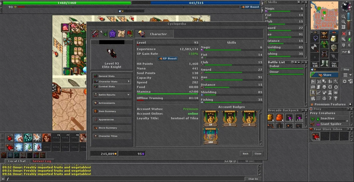
Task: Select the defensive fight mode shield icon
Action: point(344,45)
